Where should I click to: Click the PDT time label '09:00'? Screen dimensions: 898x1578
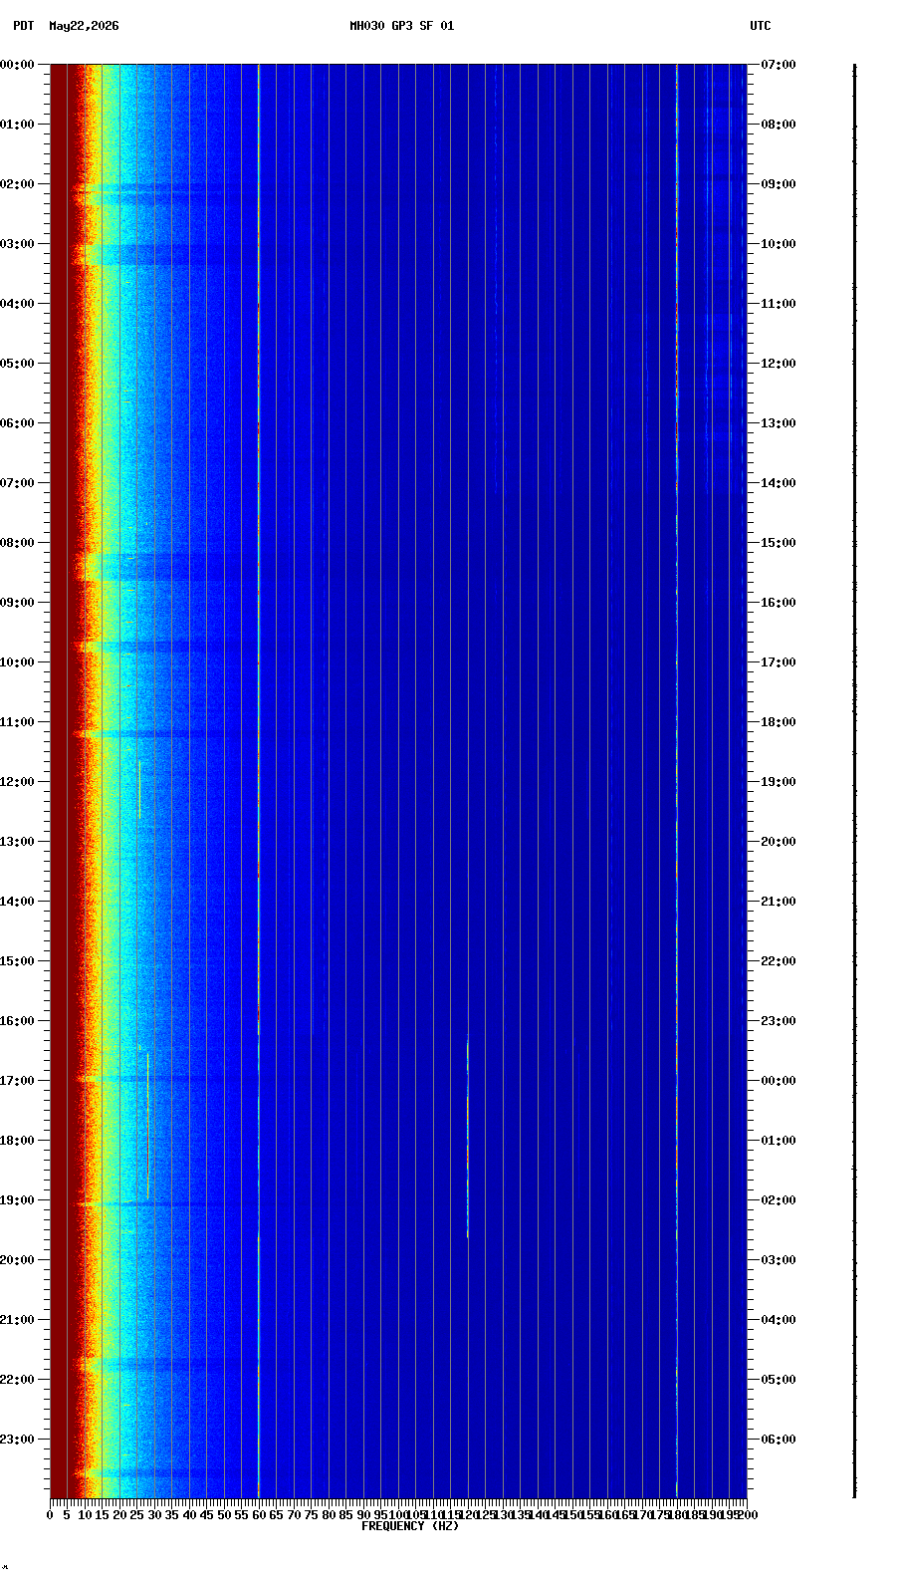click(x=17, y=603)
